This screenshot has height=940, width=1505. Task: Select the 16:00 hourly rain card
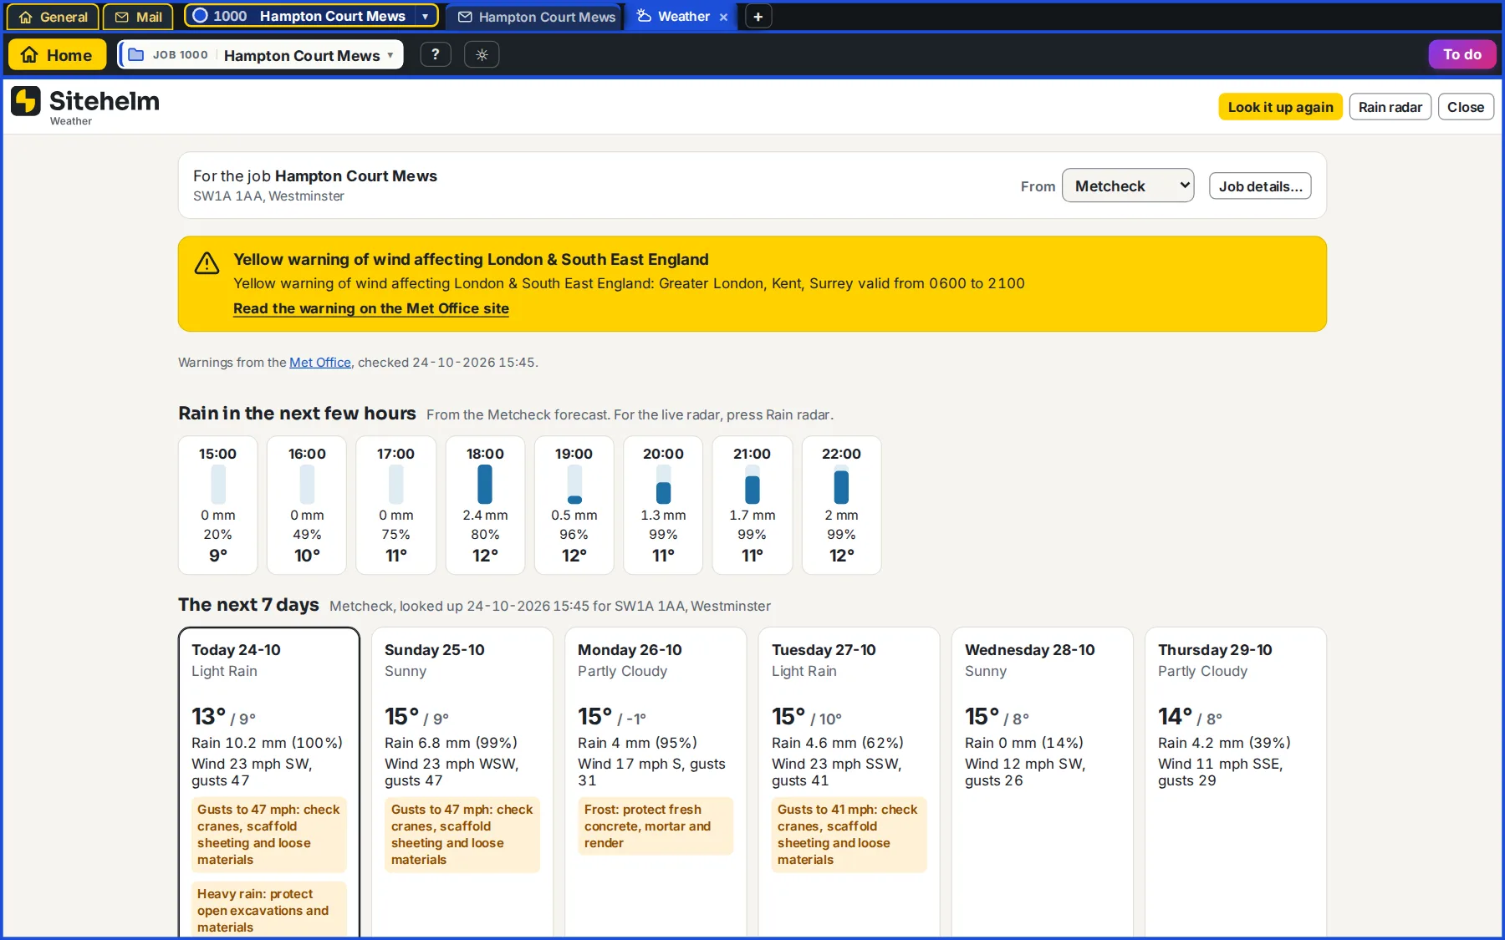(307, 506)
